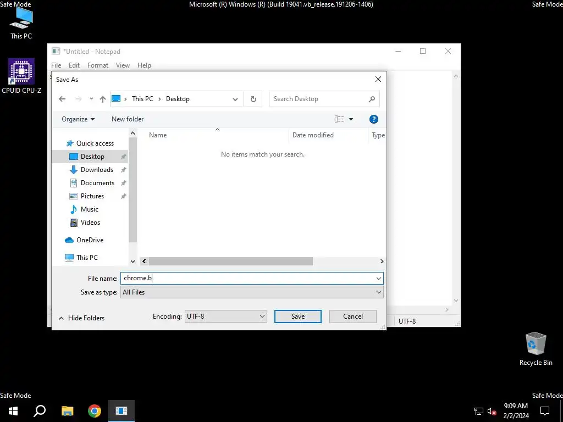Close the Save As dialog

click(x=378, y=79)
